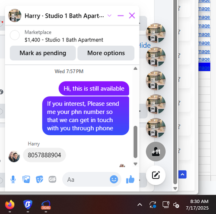Click the page scrollbar down arrow
The image size is (216, 214).
pos(175,189)
